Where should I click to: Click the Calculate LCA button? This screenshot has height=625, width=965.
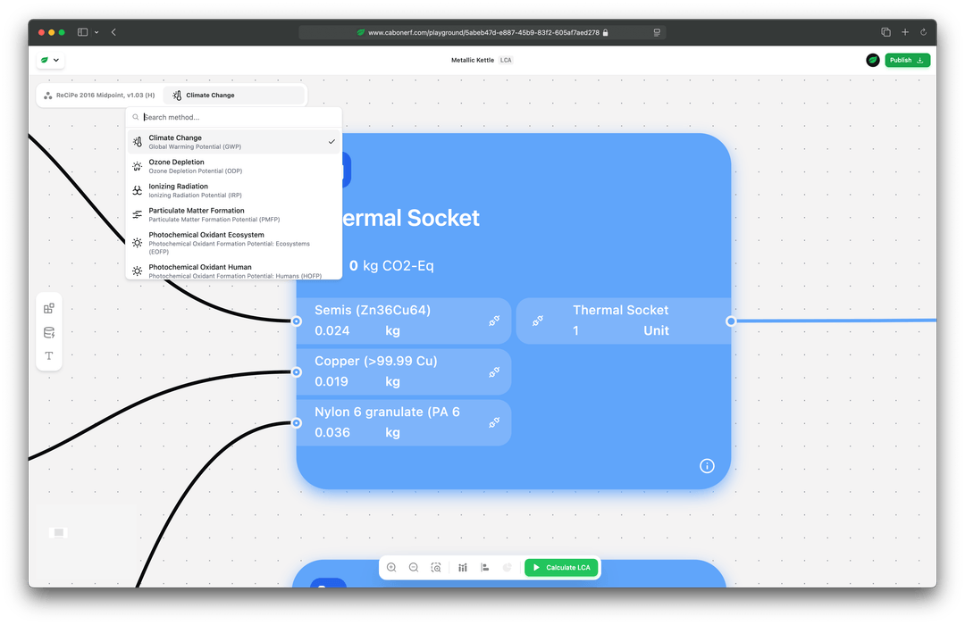(561, 567)
